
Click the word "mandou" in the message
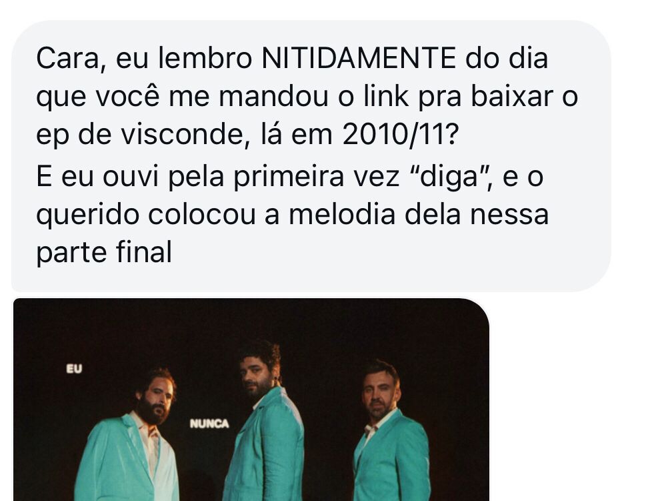pos(273,97)
